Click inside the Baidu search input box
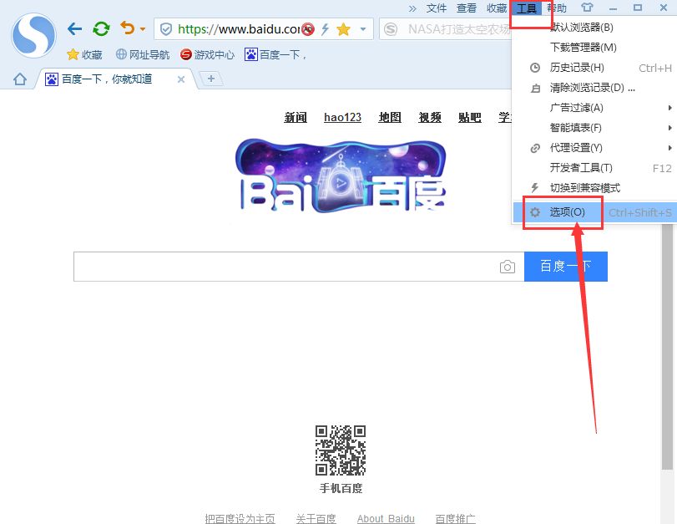The image size is (677, 524). (x=284, y=267)
